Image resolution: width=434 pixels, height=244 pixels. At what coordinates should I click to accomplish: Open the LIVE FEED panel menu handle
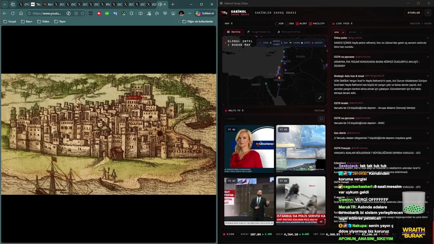click(352, 24)
